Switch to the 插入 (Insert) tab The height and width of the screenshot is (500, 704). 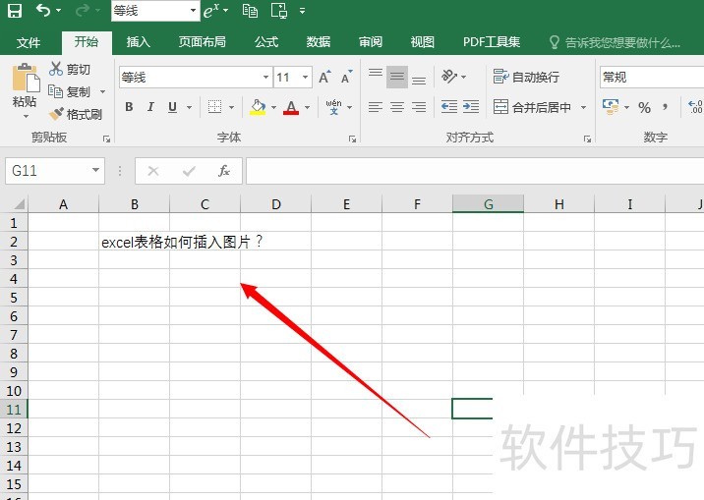pos(139,42)
